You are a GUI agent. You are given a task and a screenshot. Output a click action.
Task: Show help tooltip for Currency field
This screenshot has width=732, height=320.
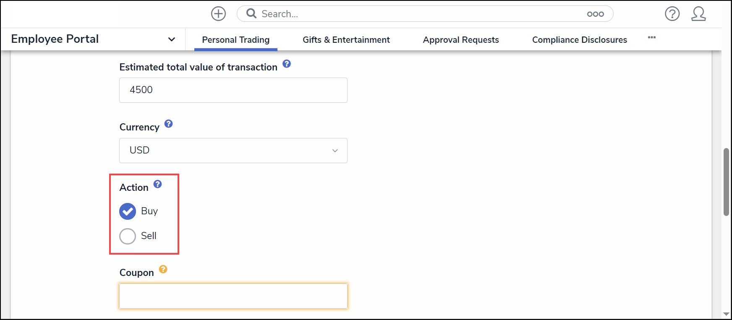pyautogui.click(x=168, y=124)
